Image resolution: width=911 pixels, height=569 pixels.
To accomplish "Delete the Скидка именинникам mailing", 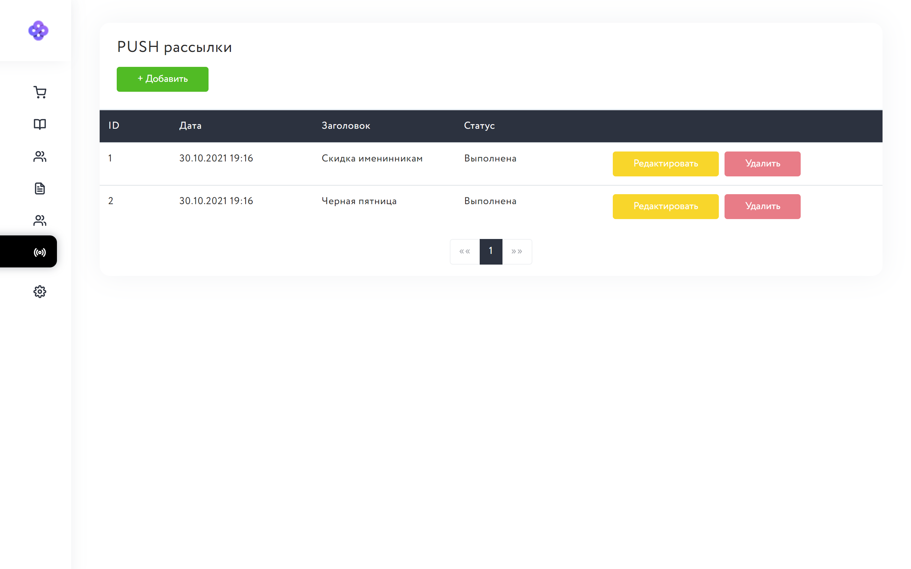I will tap(762, 164).
